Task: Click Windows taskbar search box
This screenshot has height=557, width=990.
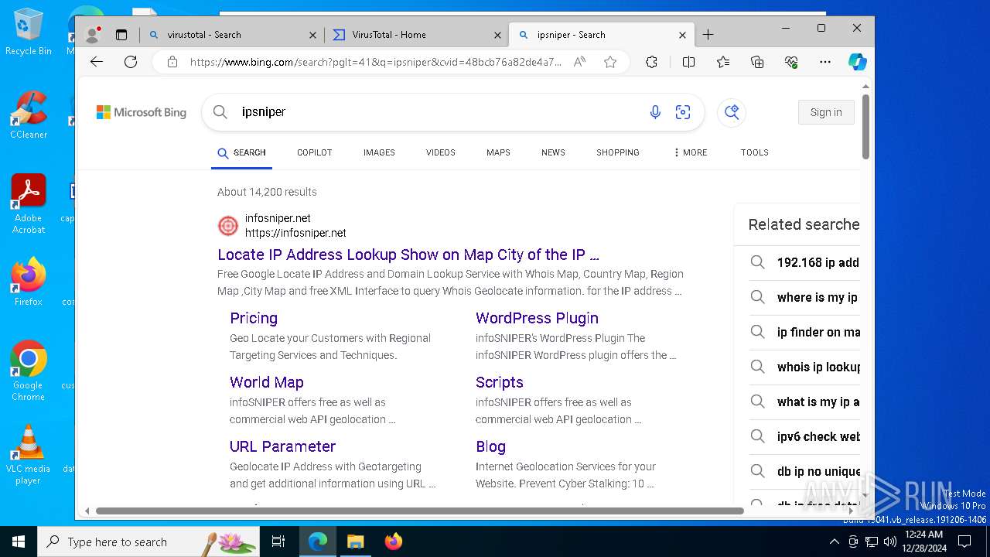Action: coord(148,542)
